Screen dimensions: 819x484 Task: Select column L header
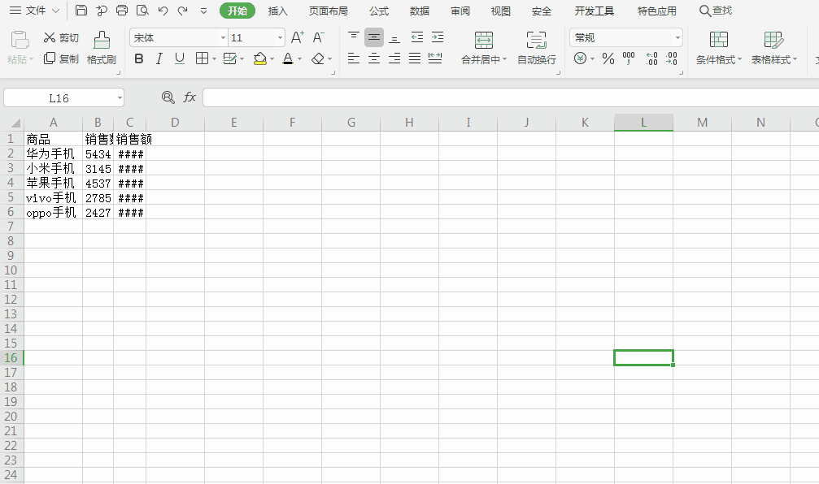coord(643,122)
